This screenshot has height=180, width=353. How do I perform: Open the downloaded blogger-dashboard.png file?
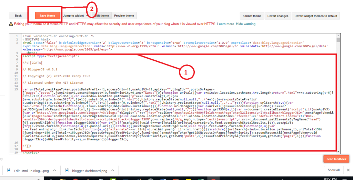(x=90, y=171)
